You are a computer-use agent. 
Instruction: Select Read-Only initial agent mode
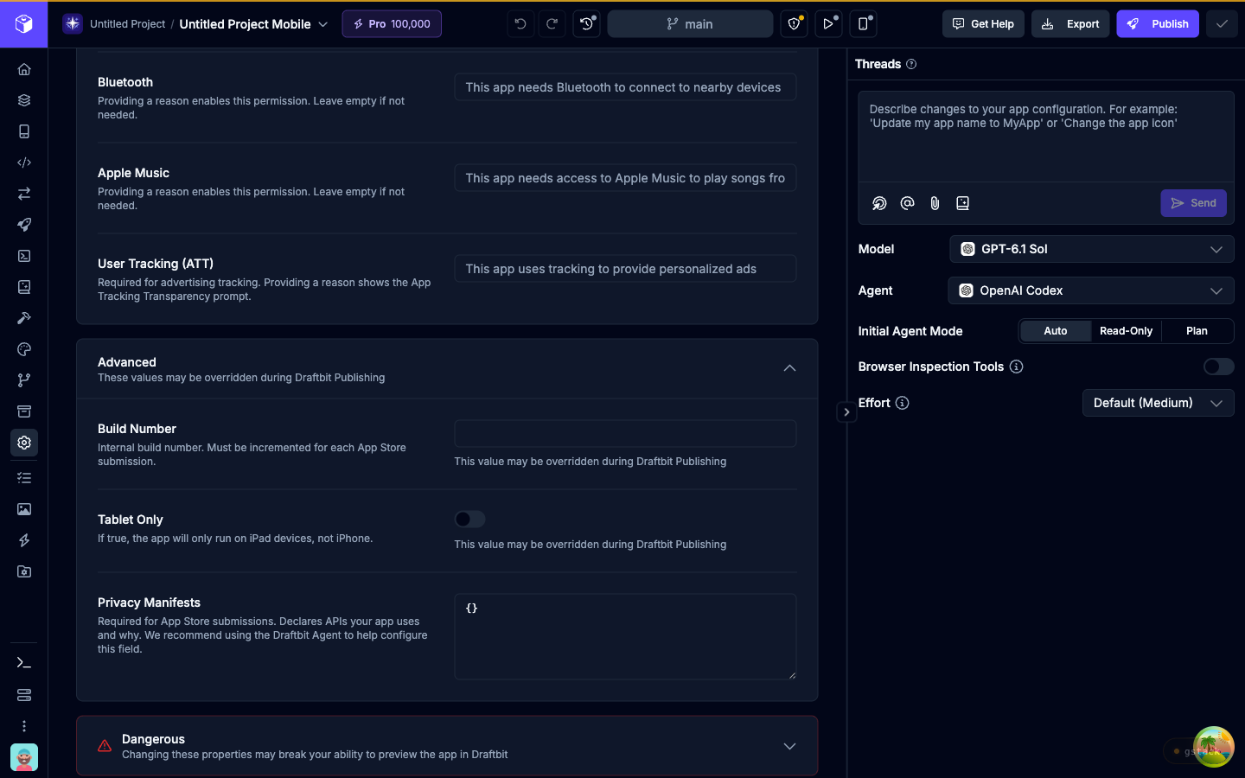[x=1126, y=331]
